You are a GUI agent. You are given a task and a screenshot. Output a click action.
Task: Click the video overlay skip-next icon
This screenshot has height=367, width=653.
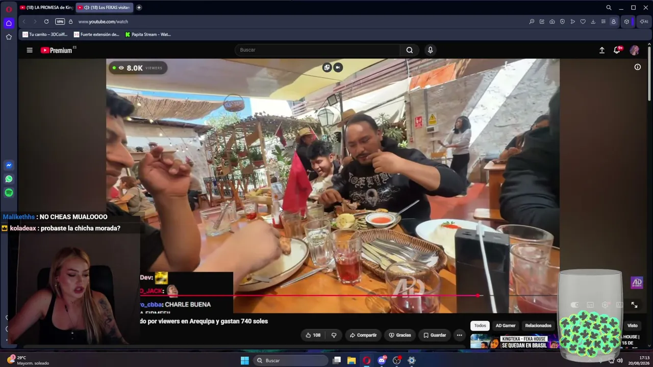[338, 67]
